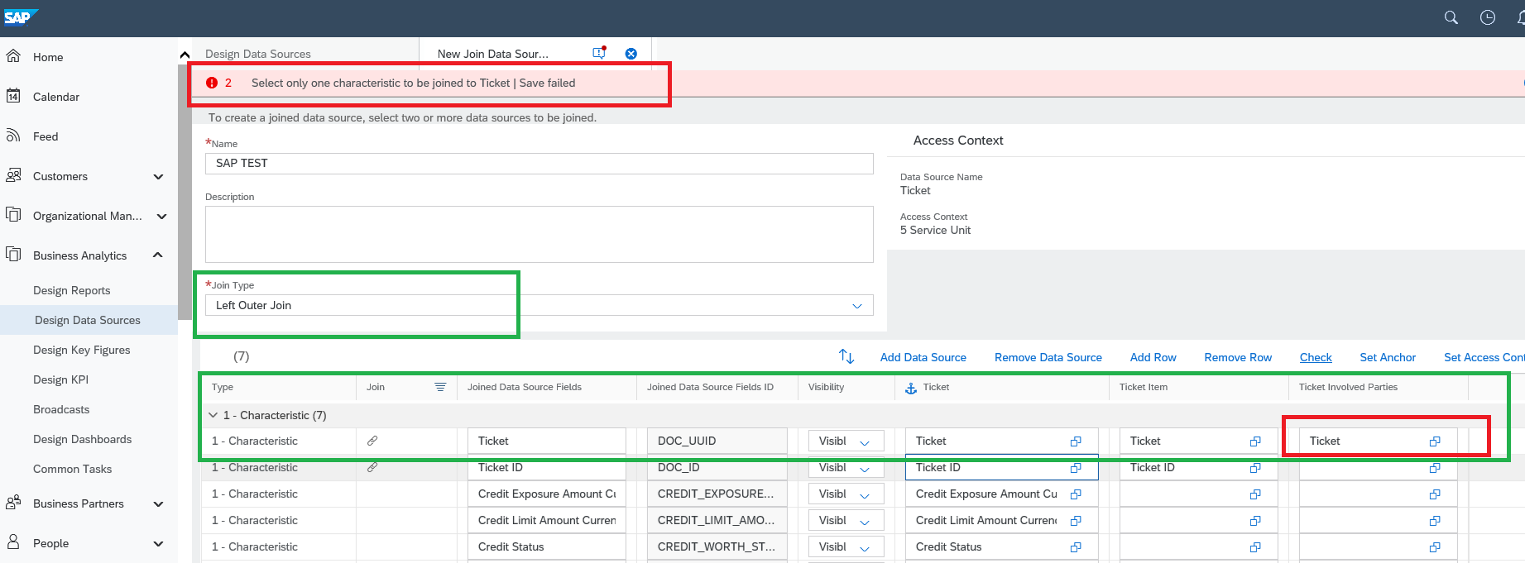Image resolution: width=1525 pixels, height=563 pixels.
Task: Open Visibility dropdown for Credit Limit row
Action: [865, 522]
